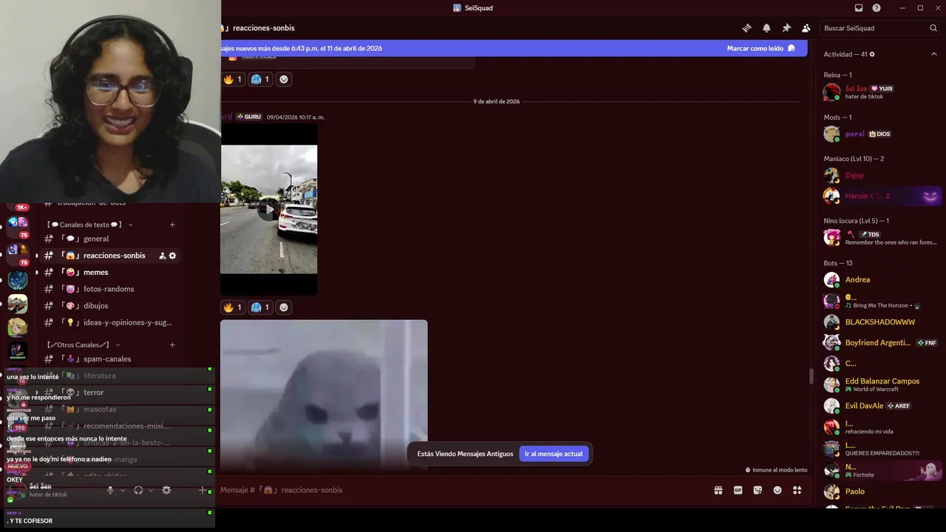
Task: Open microphone options dropdown arrow
Action: tap(122, 490)
